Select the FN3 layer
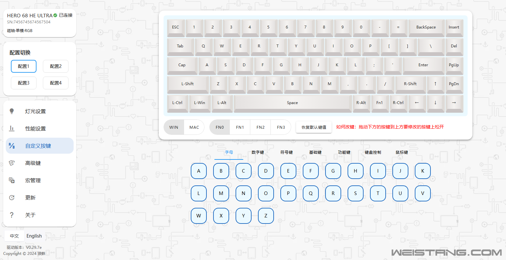 pyautogui.click(x=281, y=127)
